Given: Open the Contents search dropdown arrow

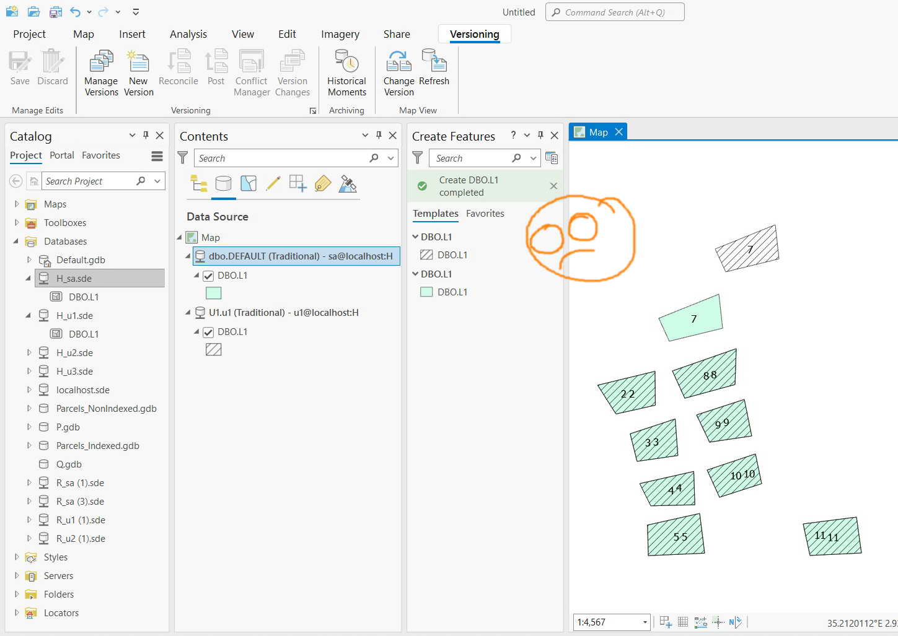Looking at the screenshot, I should (391, 158).
